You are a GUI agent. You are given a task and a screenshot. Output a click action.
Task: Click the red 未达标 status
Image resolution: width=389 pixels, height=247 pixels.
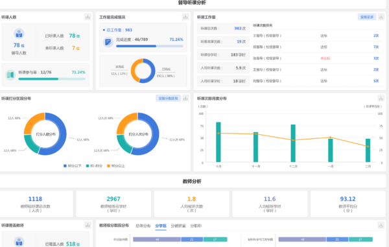click(x=325, y=58)
